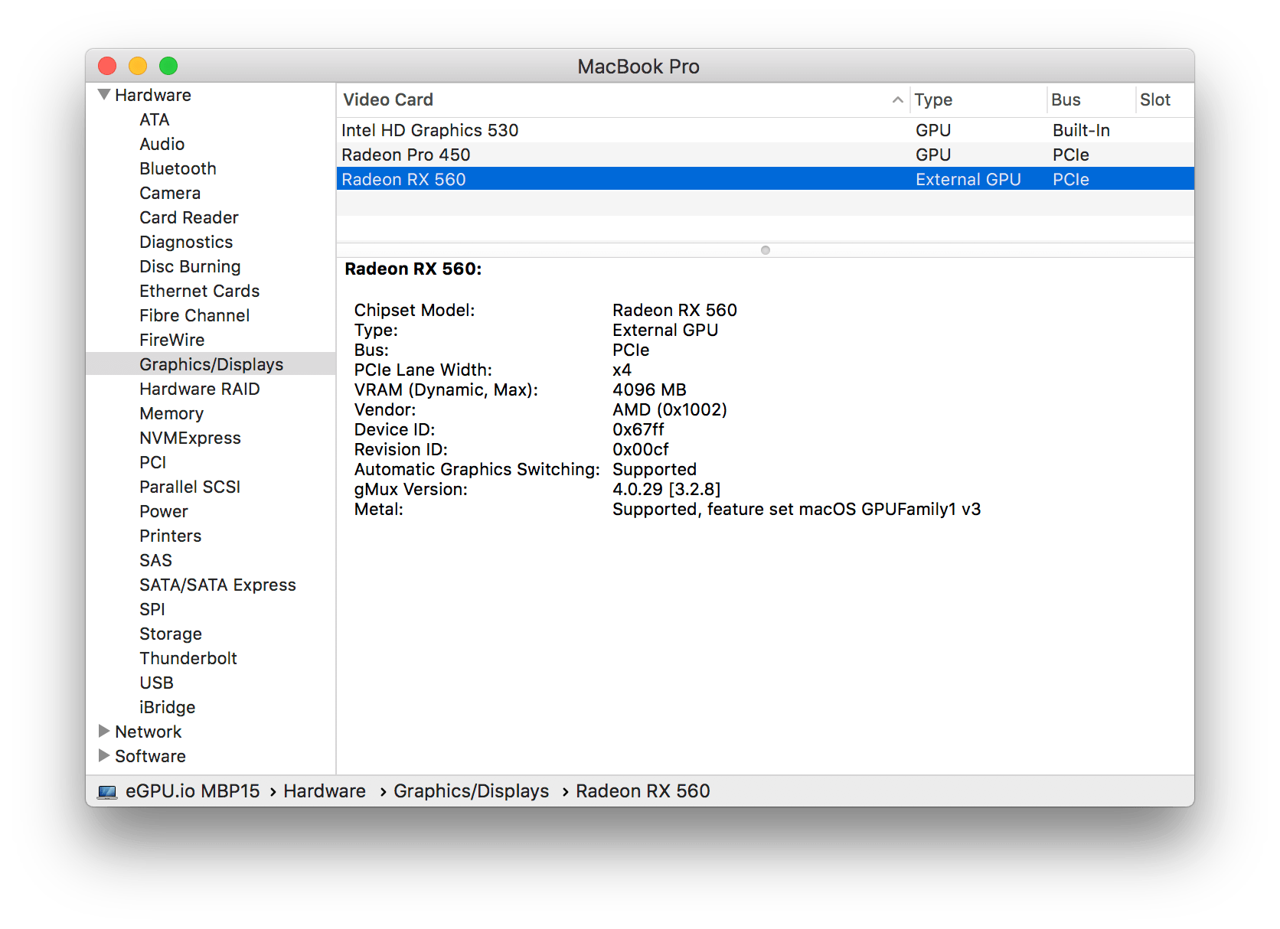Select the Radeon RX 560 table row
The height and width of the screenshot is (929, 1280).
pos(766,179)
